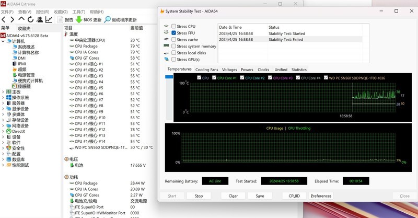Click the Powers tab
Image resolution: width=418 pixels, height=218 pixels.
coord(247,70)
